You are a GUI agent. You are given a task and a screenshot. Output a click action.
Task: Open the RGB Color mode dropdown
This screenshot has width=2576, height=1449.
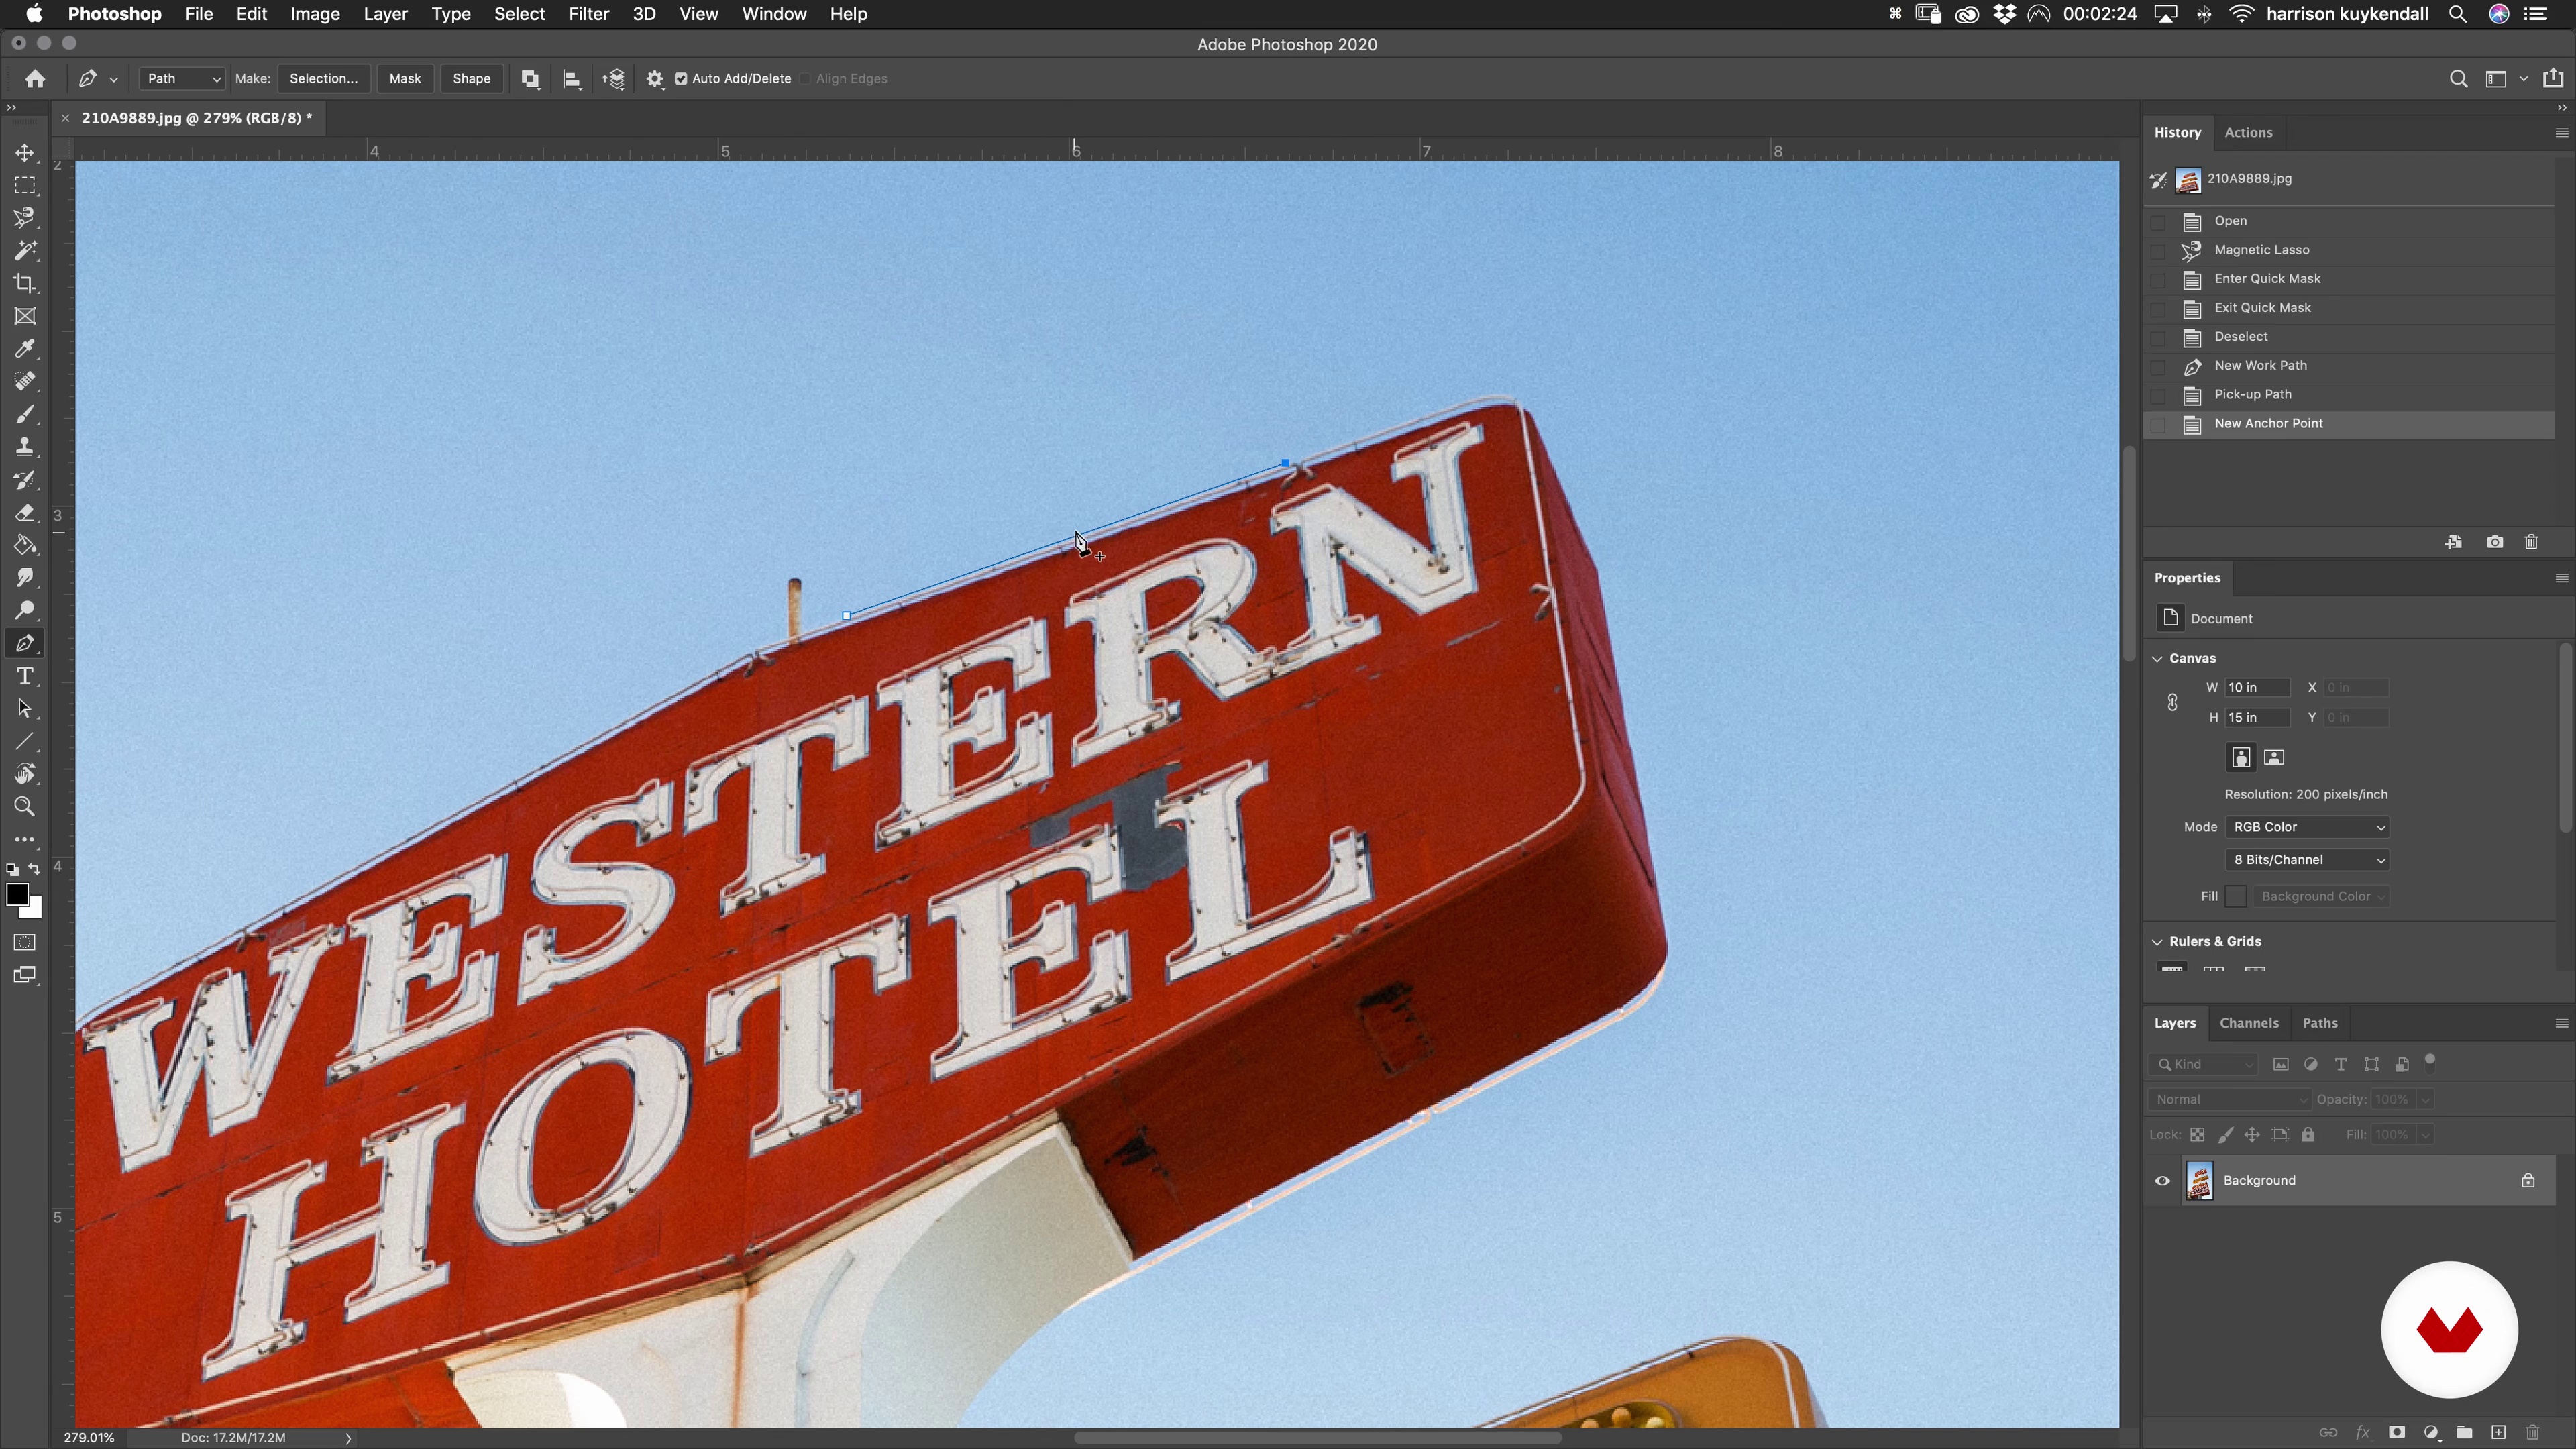pos(2308,828)
